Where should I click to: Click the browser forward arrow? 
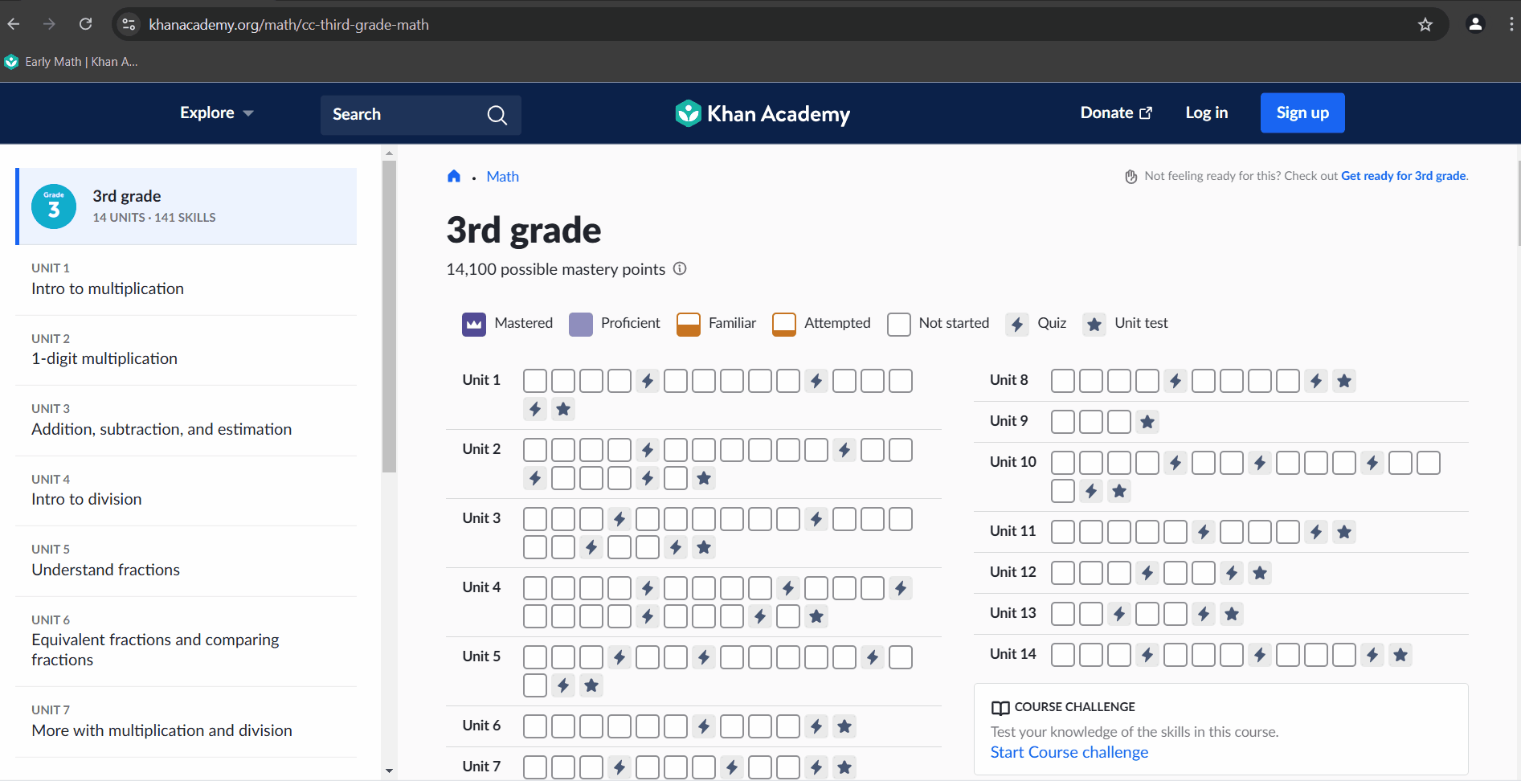[x=49, y=24]
